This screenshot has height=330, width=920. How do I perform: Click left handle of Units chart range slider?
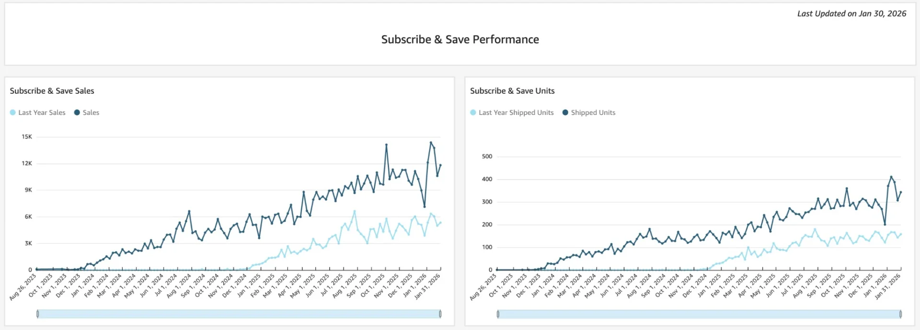point(498,314)
